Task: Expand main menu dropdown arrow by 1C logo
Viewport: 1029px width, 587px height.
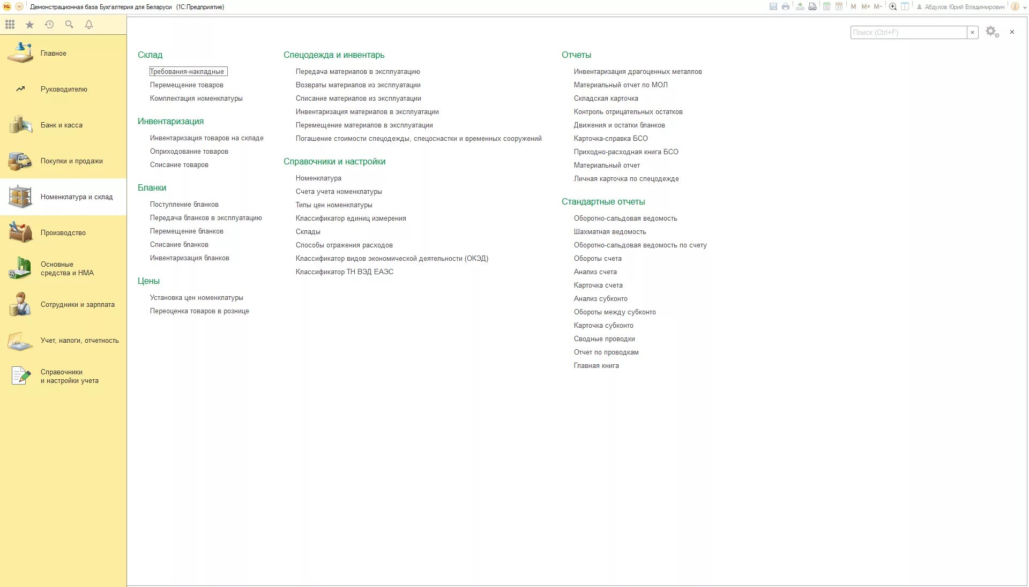Action: [x=19, y=7]
